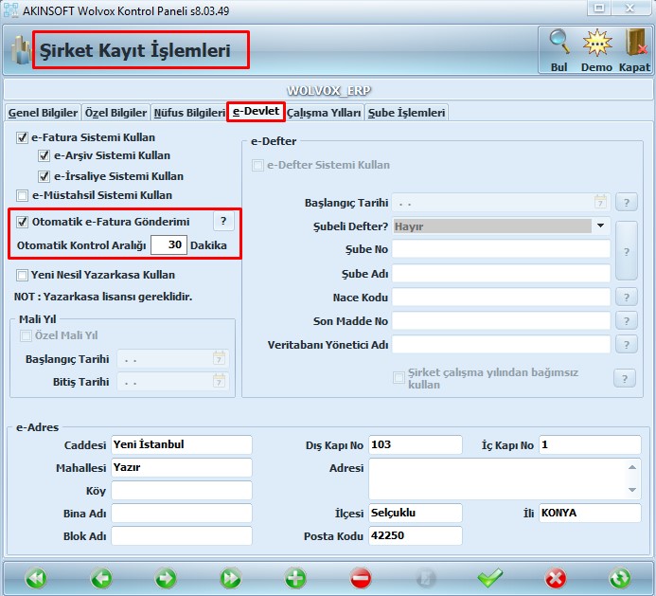Click Otomatik Kontrol Aralığı minutes field
The height and width of the screenshot is (596, 656).
168,244
